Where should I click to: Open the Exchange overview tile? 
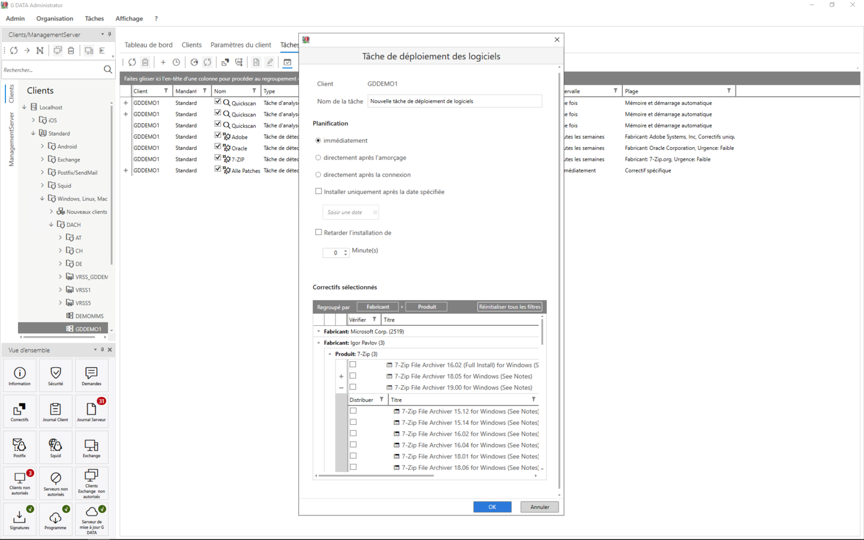(x=92, y=447)
